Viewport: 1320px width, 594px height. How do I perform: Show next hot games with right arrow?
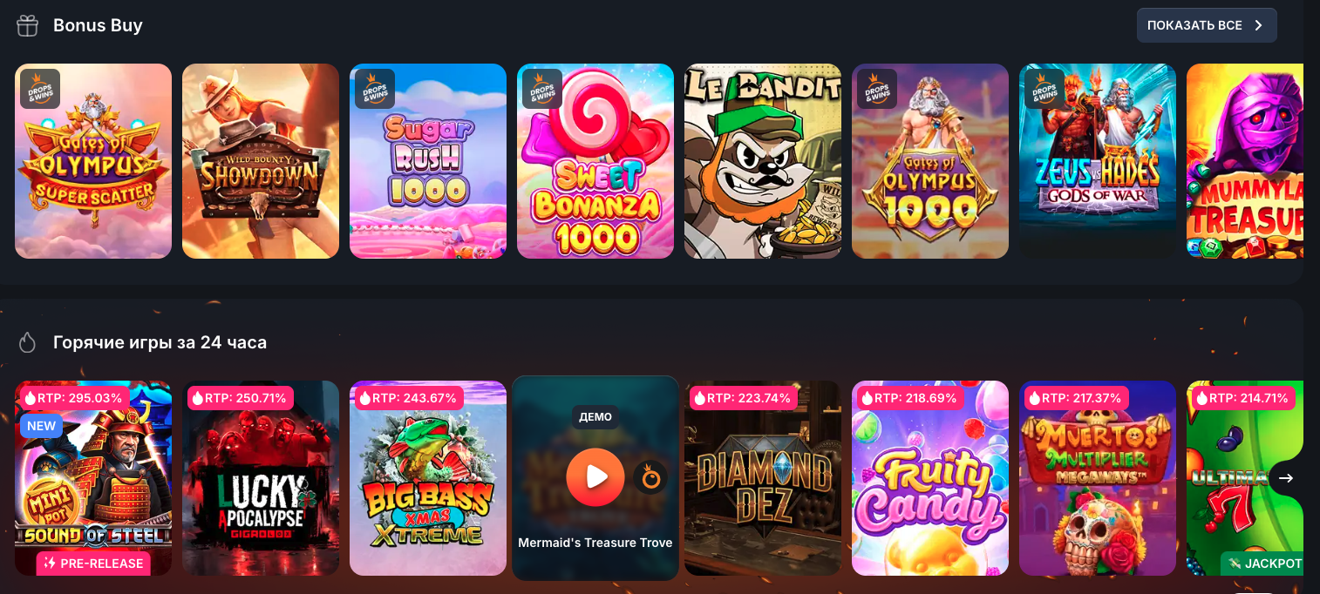[x=1286, y=478]
